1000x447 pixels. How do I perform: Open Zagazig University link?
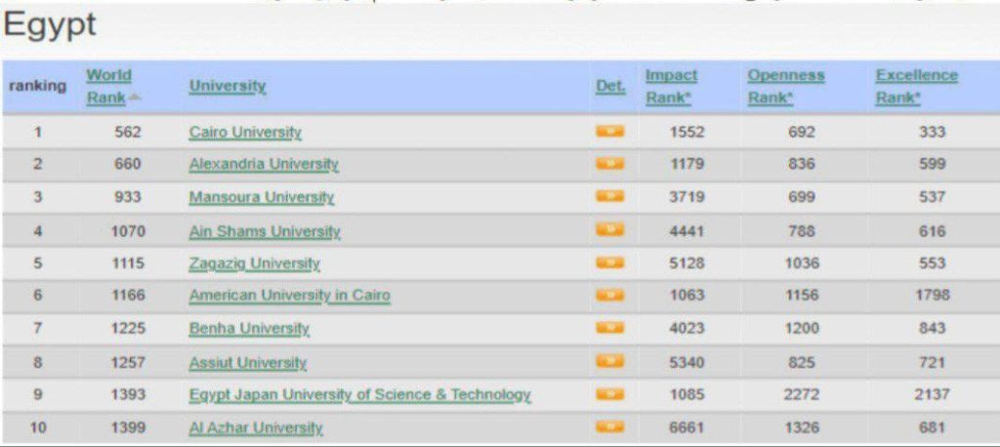click(x=255, y=264)
